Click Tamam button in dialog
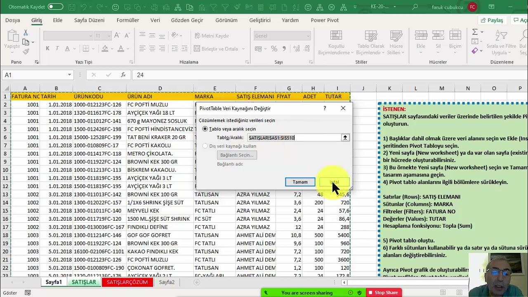Viewport: 528px width, 297px height. click(x=300, y=182)
